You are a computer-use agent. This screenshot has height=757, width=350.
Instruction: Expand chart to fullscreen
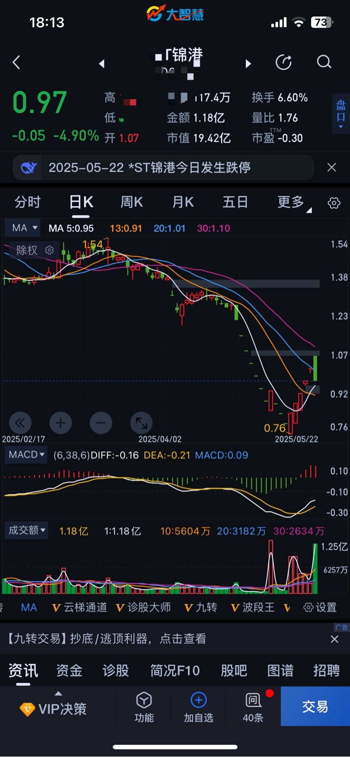tap(141, 423)
